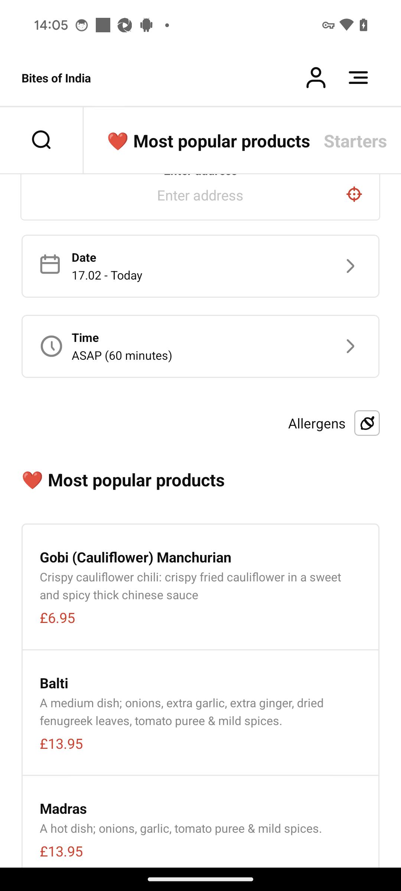
Task: Toggle the Allergens filter button
Action: (x=367, y=423)
